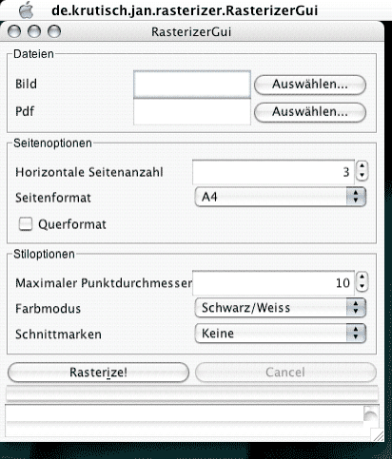392x459 pixels.
Task: Click the Rasterize! button
Action: pos(98,373)
